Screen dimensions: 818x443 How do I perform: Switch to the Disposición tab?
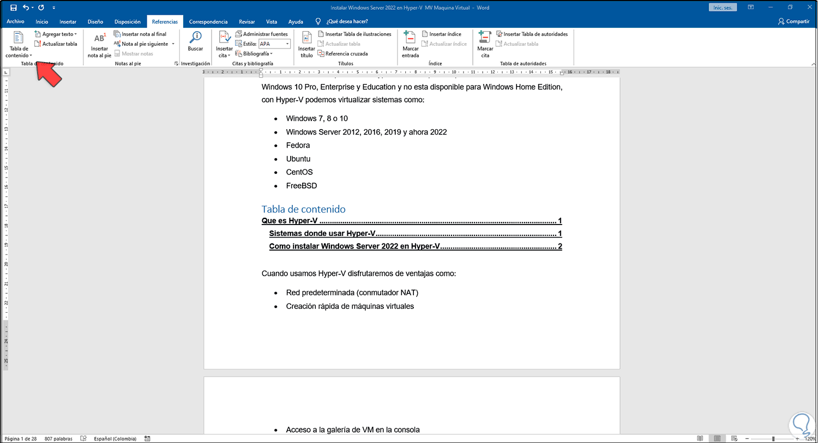[x=128, y=22]
